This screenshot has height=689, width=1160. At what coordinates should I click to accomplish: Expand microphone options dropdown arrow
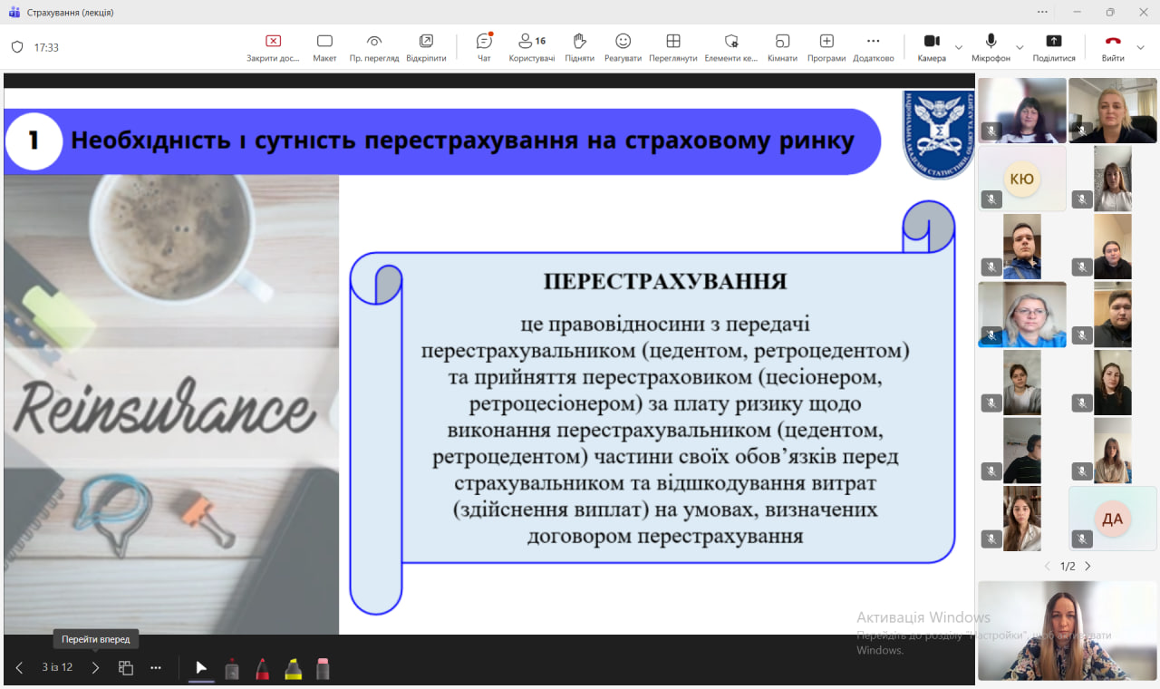[x=1020, y=47]
